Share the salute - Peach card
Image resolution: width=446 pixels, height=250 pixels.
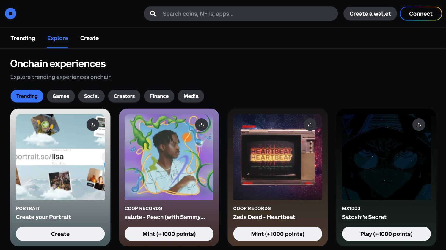click(201, 125)
